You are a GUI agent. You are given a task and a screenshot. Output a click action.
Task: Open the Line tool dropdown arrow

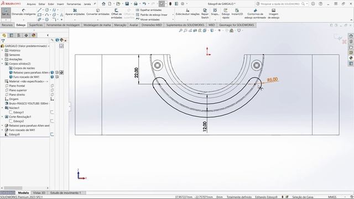click(x=43, y=10)
